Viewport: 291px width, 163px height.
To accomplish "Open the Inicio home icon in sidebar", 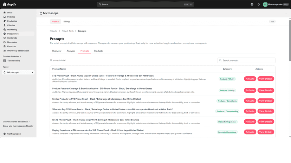I will [x=5, y=13].
